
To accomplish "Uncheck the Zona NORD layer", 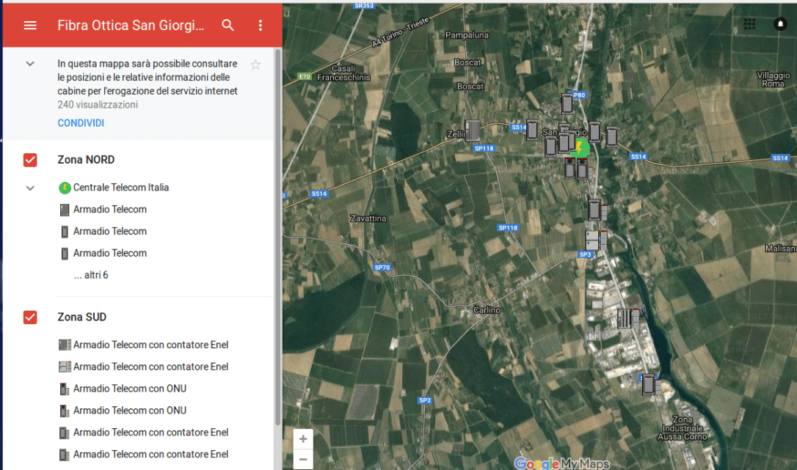I will [30, 160].
